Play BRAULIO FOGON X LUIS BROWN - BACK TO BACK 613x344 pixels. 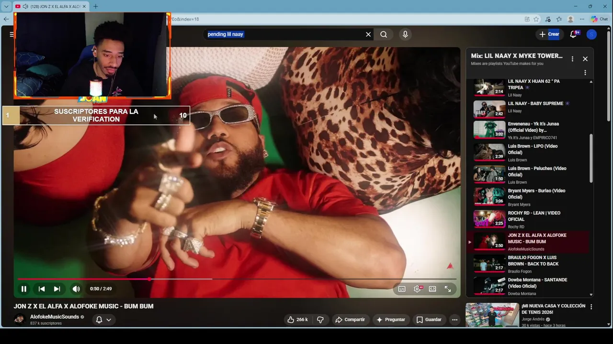(528, 264)
